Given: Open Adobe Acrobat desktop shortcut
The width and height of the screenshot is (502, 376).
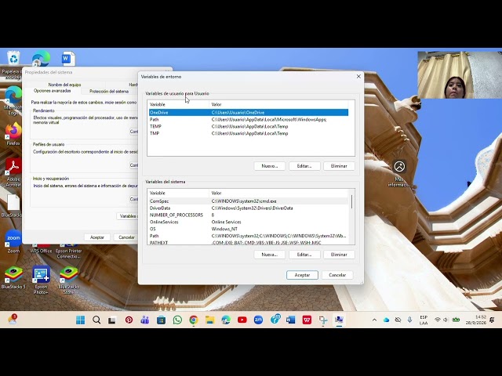Looking at the screenshot, I should click(x=13, y=172).
